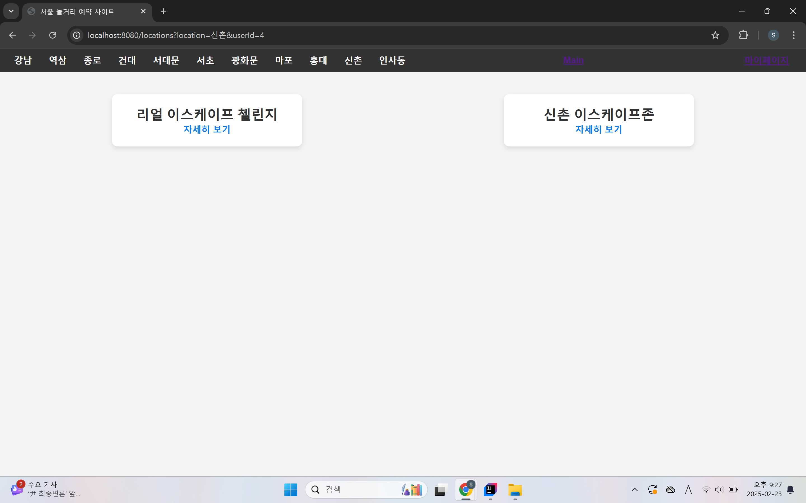Open 자세히 보기 for 리얼 이스케이프 챌린지
Screen dimensions: 806x503
click(x=207, y=129)
